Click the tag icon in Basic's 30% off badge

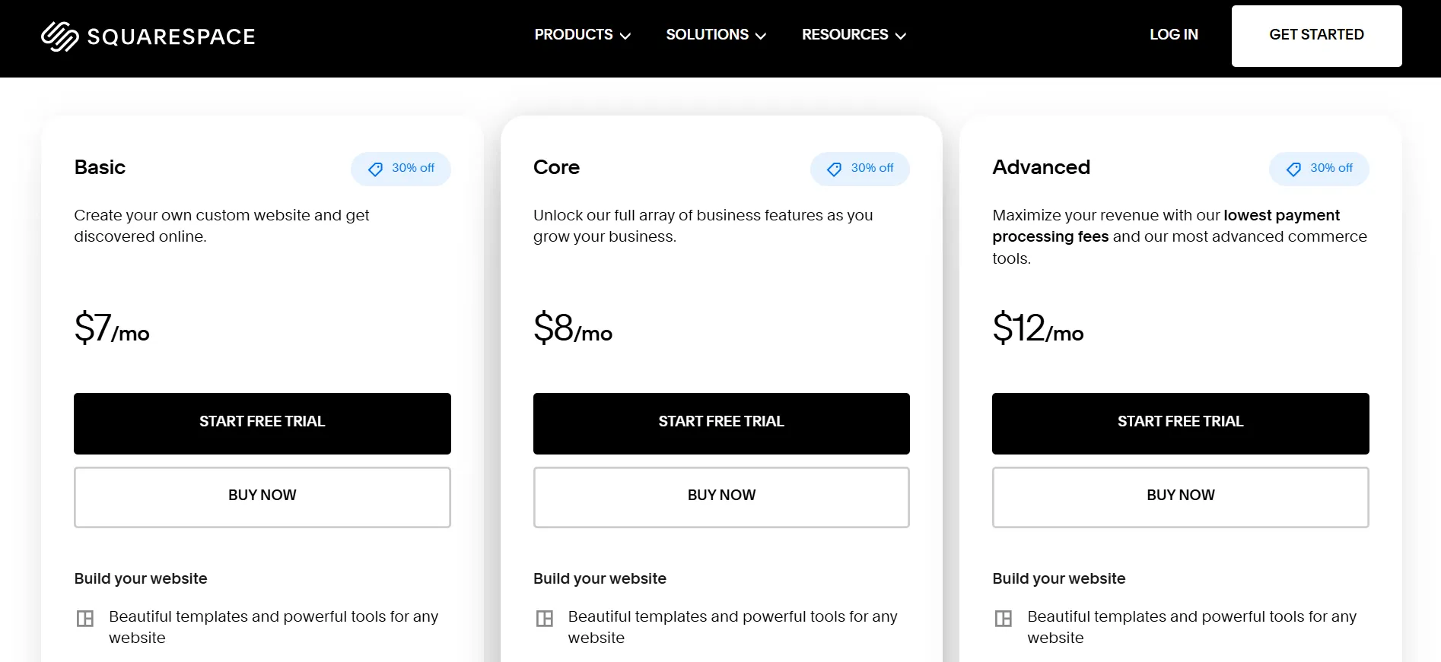pos(375,169)
